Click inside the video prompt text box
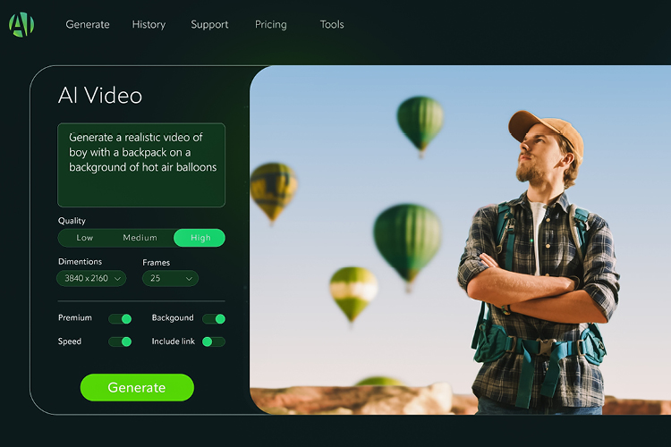Screen dimensions: 671x447 tap(141, 165)
